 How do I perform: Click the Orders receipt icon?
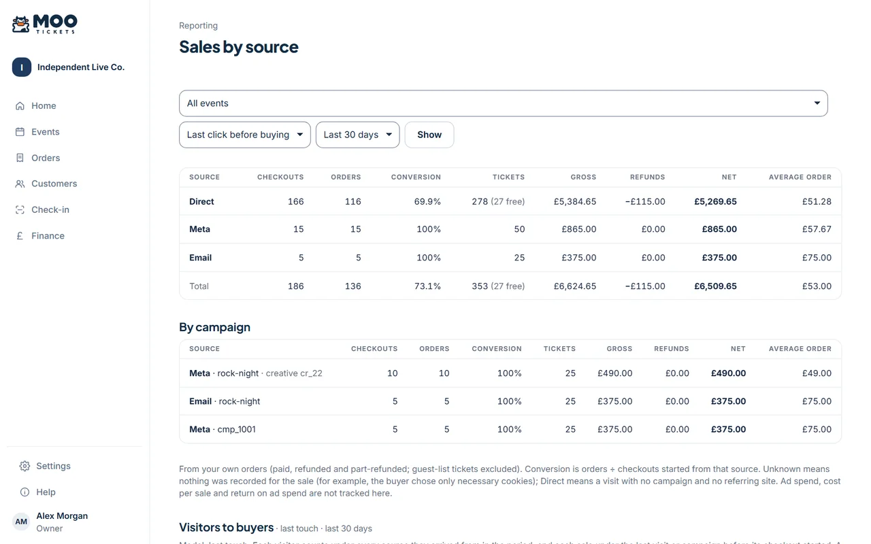click(x=20, y=158)
